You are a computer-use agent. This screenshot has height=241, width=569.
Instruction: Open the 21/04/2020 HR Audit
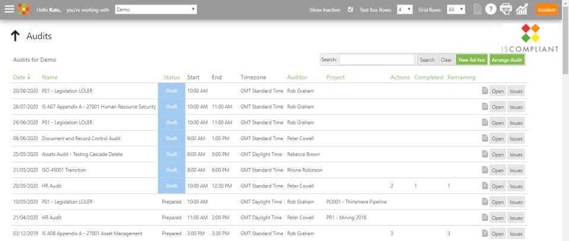pos(497,218)
